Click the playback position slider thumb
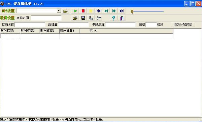The height and width of the screenshot is (122, 202). tap(132, 11)
